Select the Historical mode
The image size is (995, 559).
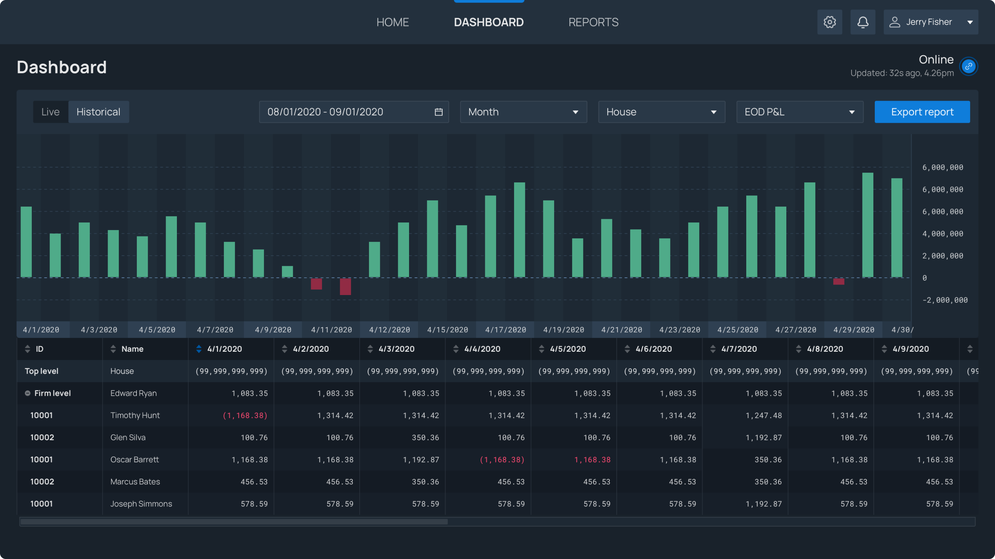99,112
